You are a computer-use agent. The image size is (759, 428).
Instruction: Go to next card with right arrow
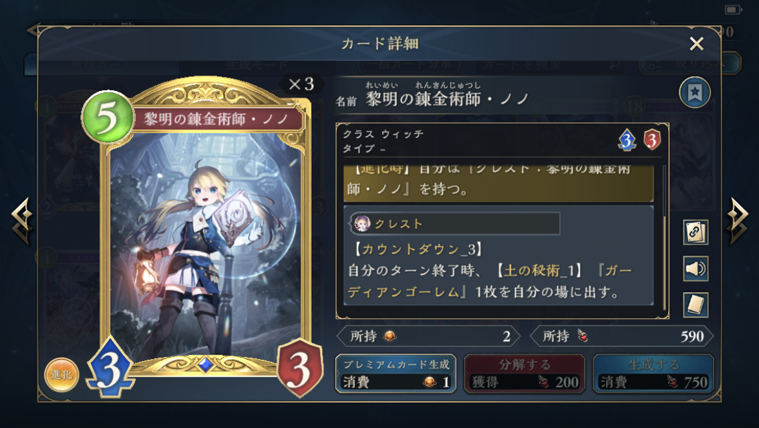[737, 221]
